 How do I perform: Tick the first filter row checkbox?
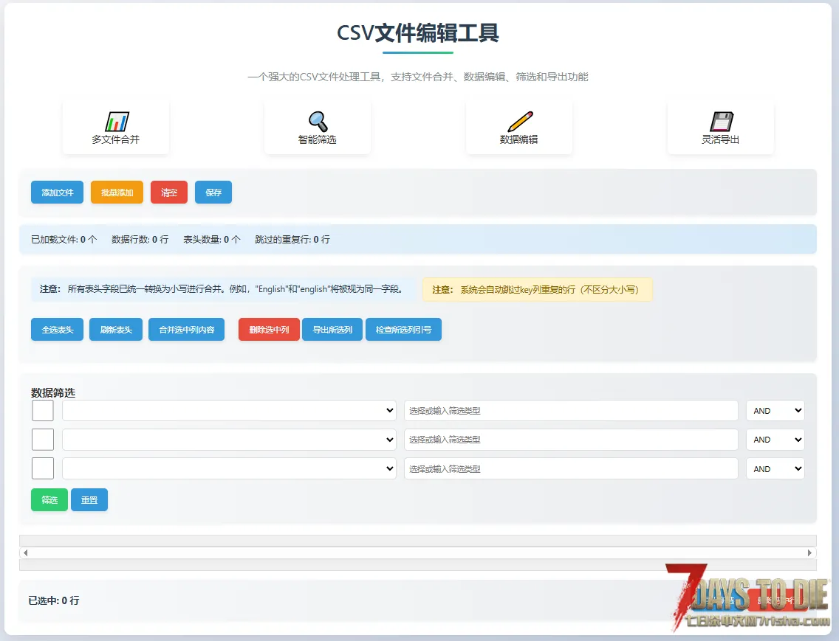click(43, 411)
